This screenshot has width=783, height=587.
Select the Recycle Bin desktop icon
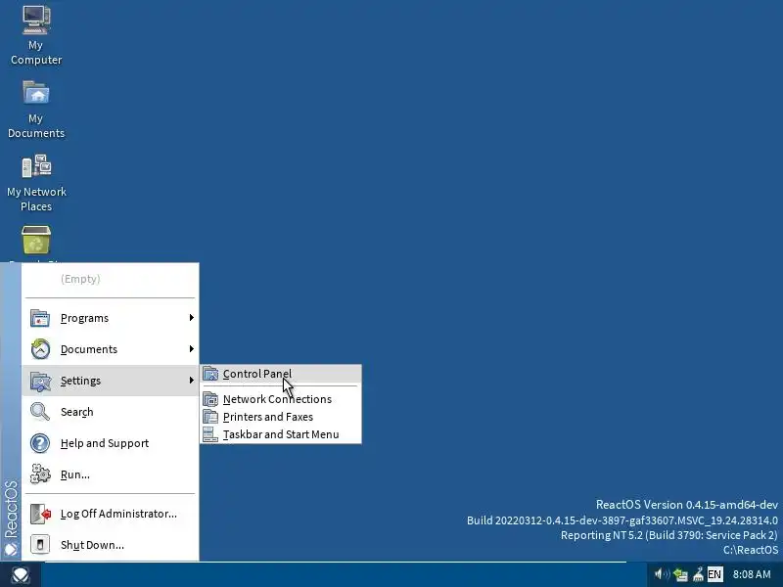point(36,241)
